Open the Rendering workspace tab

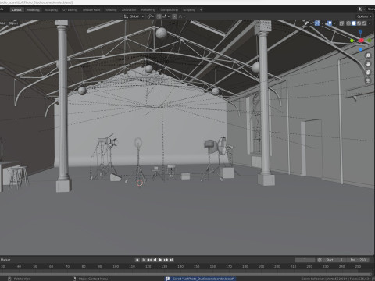point(148,10)
